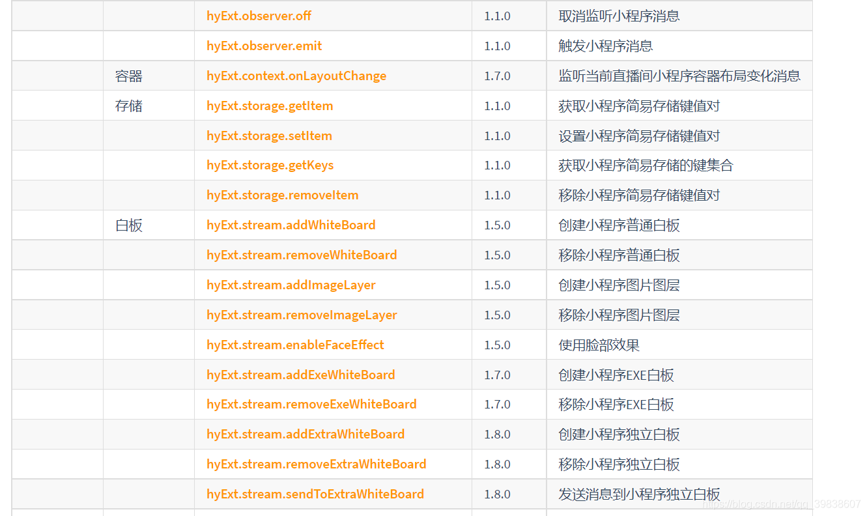Select description 取消监听小程序消息

[x=619, y=16]
